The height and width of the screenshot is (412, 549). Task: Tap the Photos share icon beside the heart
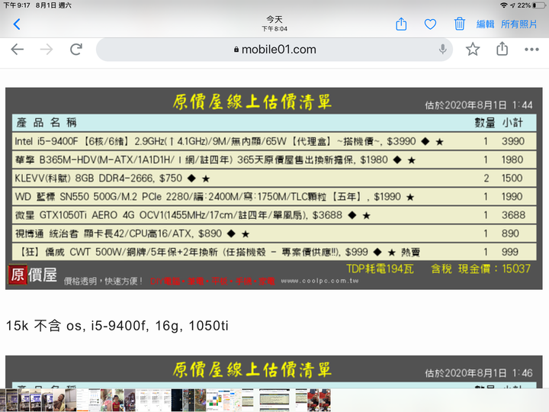click(401, 24)
